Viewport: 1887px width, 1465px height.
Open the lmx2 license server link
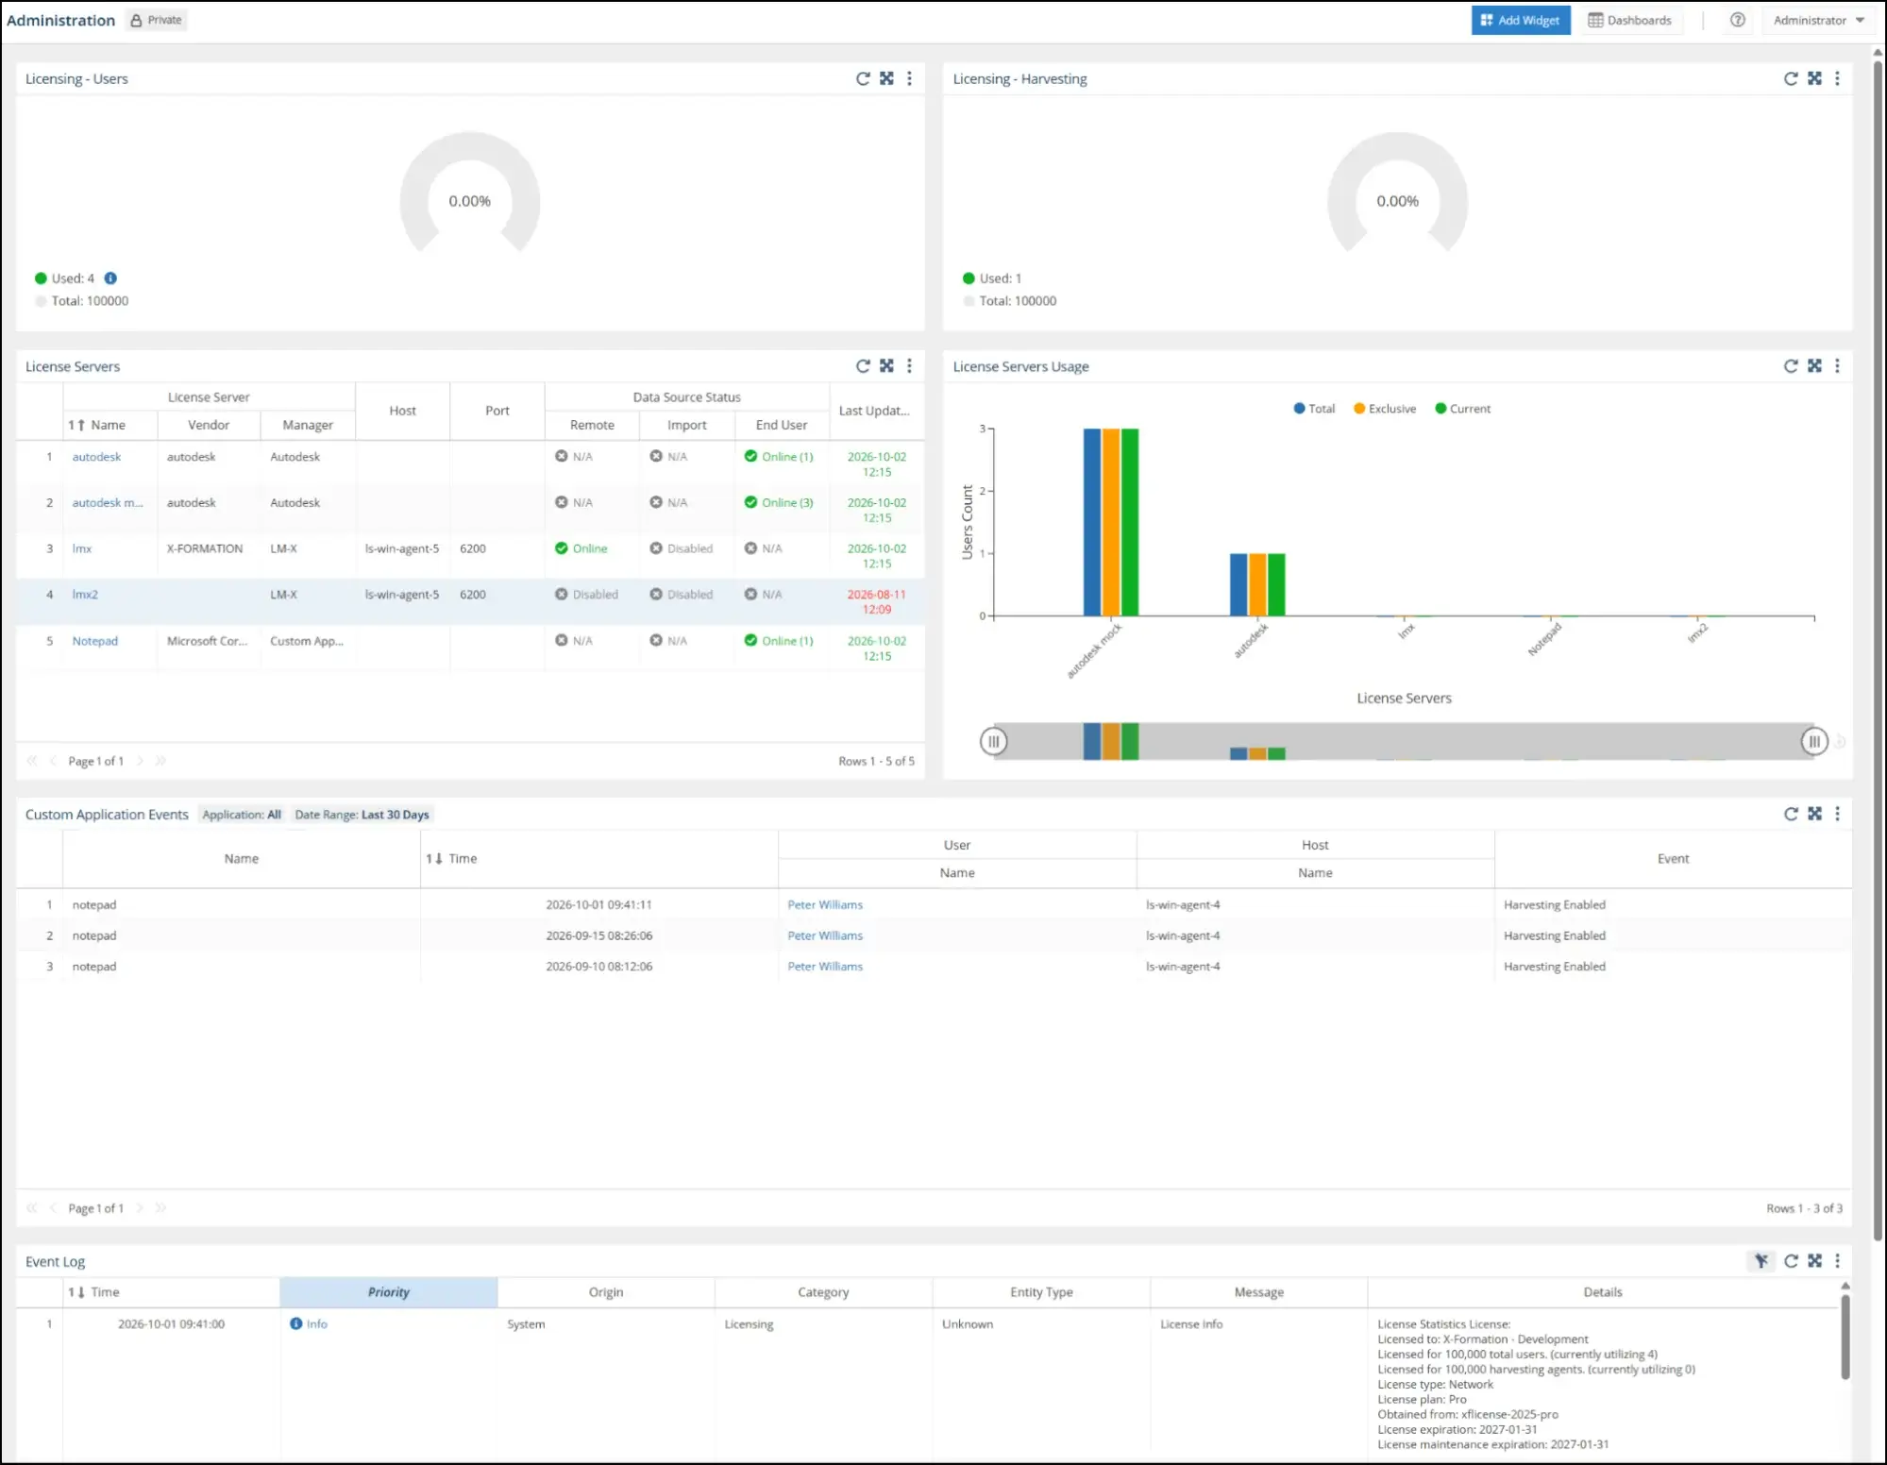(85, 595)
